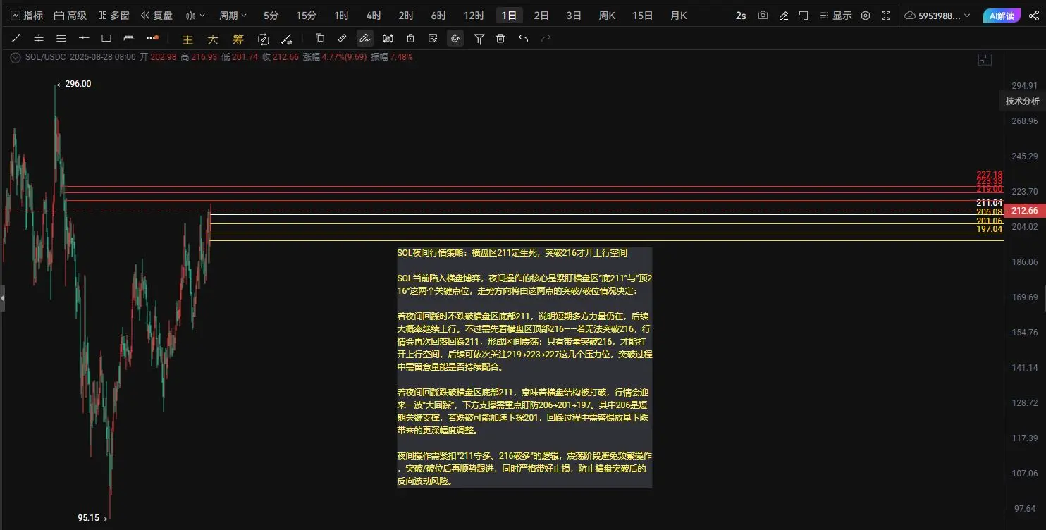
Task: Open the 高级 advanced menu
Action: [70, 15]
